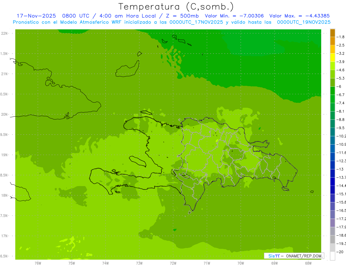Image resolution: width=346 pixels, height=267 pixels.
Task: Click the "74W" longitude label
Action: (x=105, y=263)
